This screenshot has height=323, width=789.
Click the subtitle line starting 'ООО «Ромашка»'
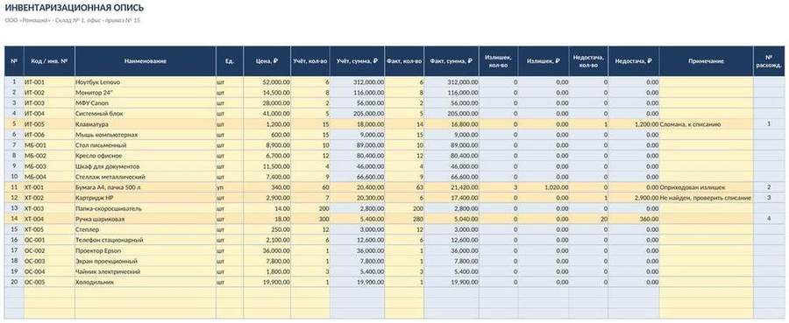coord(73,21)
